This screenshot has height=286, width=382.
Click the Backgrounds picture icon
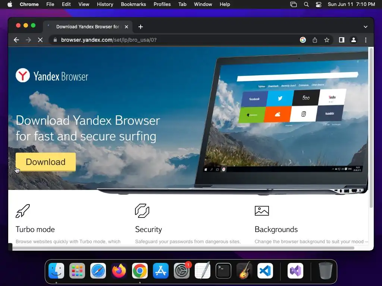[x=262, y=211]
